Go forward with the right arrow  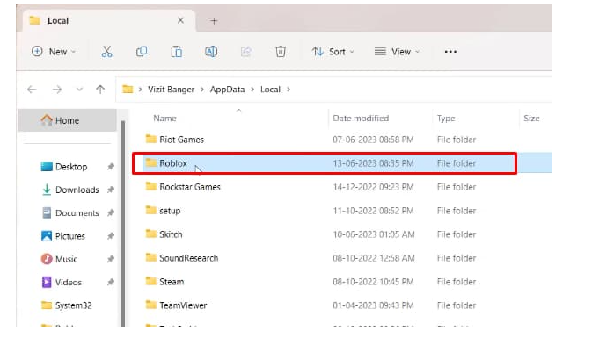click(57, 90)
